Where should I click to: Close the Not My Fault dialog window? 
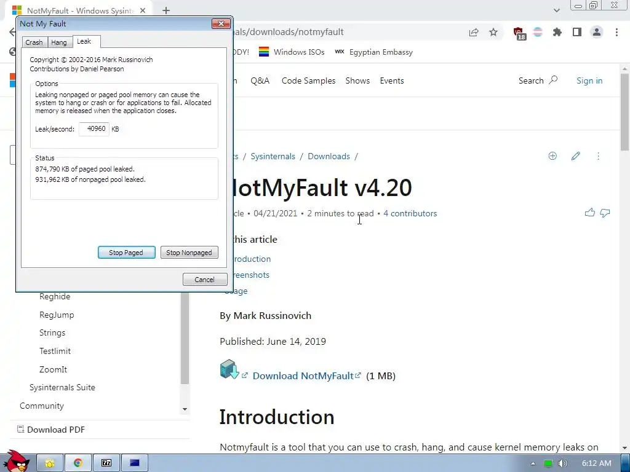click(x=221, y=24)
